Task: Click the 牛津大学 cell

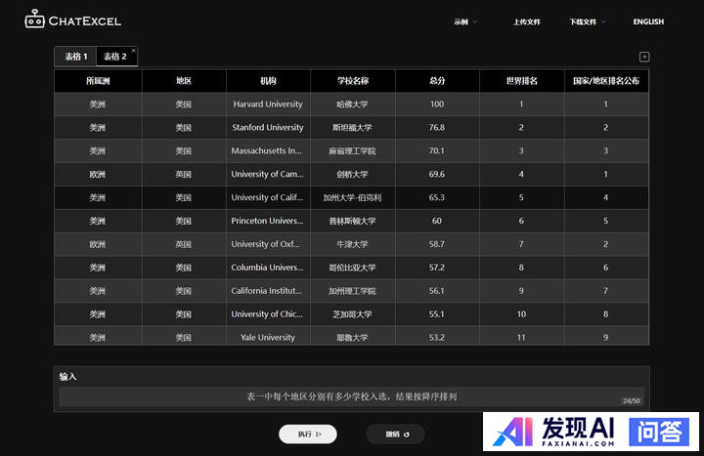Action: [352, 244]
